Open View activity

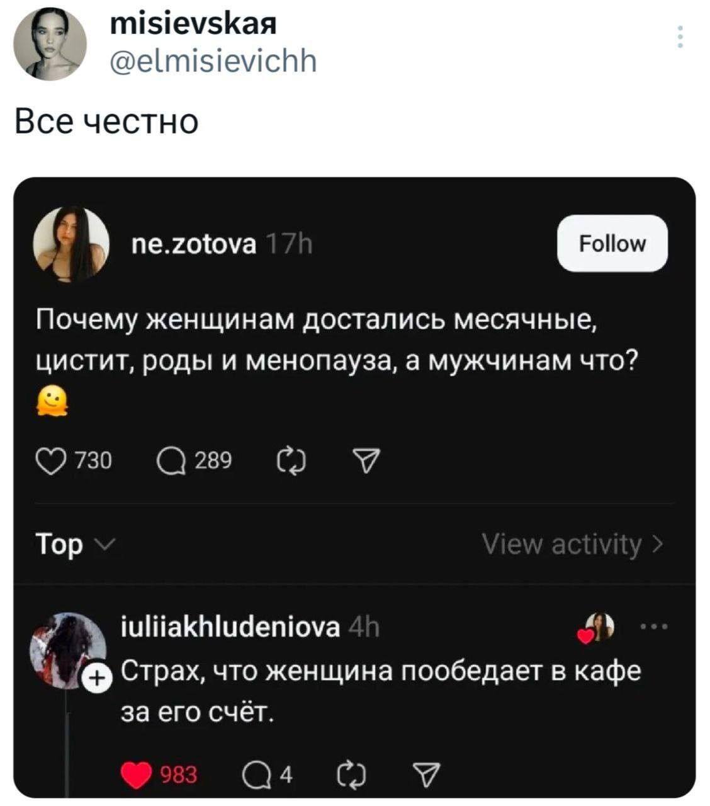pyautogui.click(x=572, y=545)
